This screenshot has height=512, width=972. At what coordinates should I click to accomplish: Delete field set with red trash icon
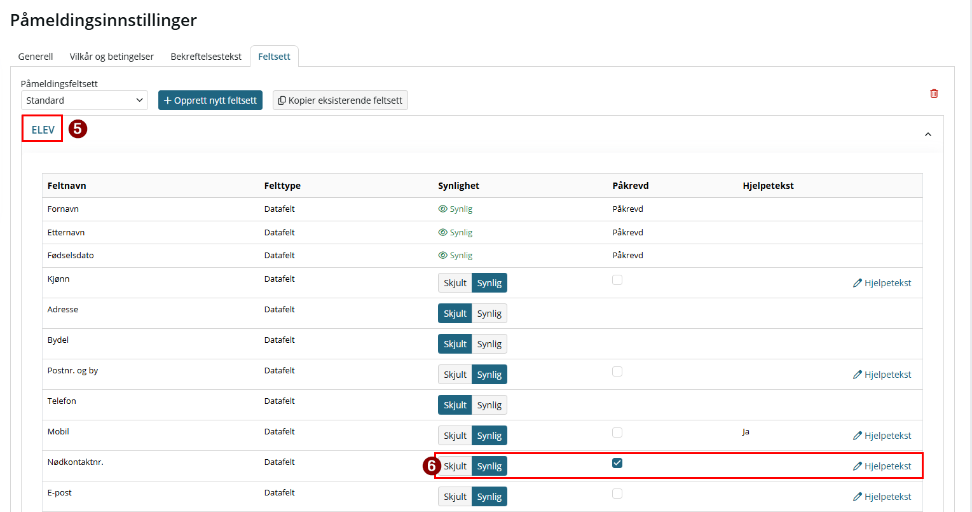tap(934, 93)
